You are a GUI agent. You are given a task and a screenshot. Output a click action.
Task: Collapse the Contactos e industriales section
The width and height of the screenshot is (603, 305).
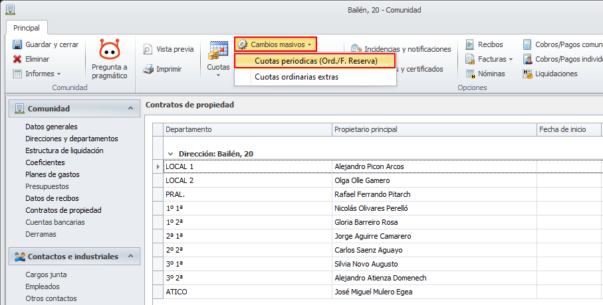point(130,256)
